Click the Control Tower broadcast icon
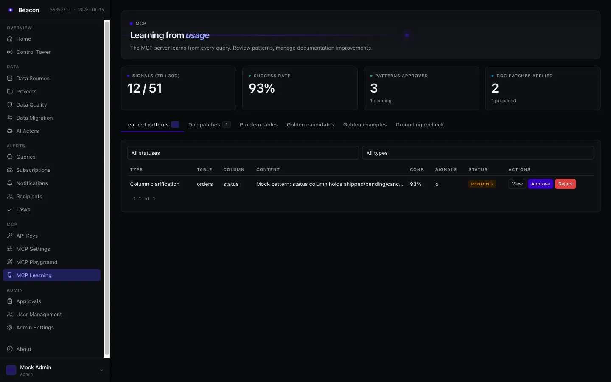Image resolution: width=611 pixels, height=382 pixels. pos(10,52)
